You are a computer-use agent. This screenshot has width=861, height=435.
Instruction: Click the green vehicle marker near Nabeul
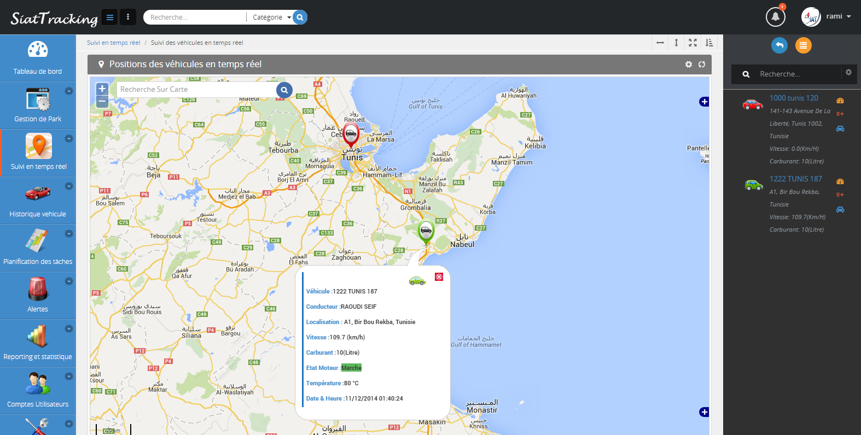[426, 231]
